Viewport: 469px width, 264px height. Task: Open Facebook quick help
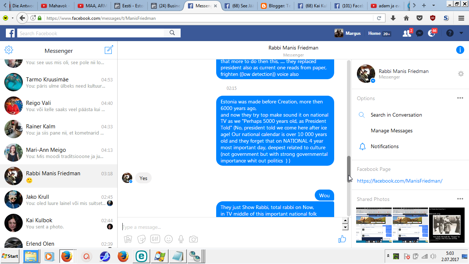click(450, 33)
